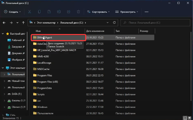Collapse the Этот компьютер tree node

point(3,68)
